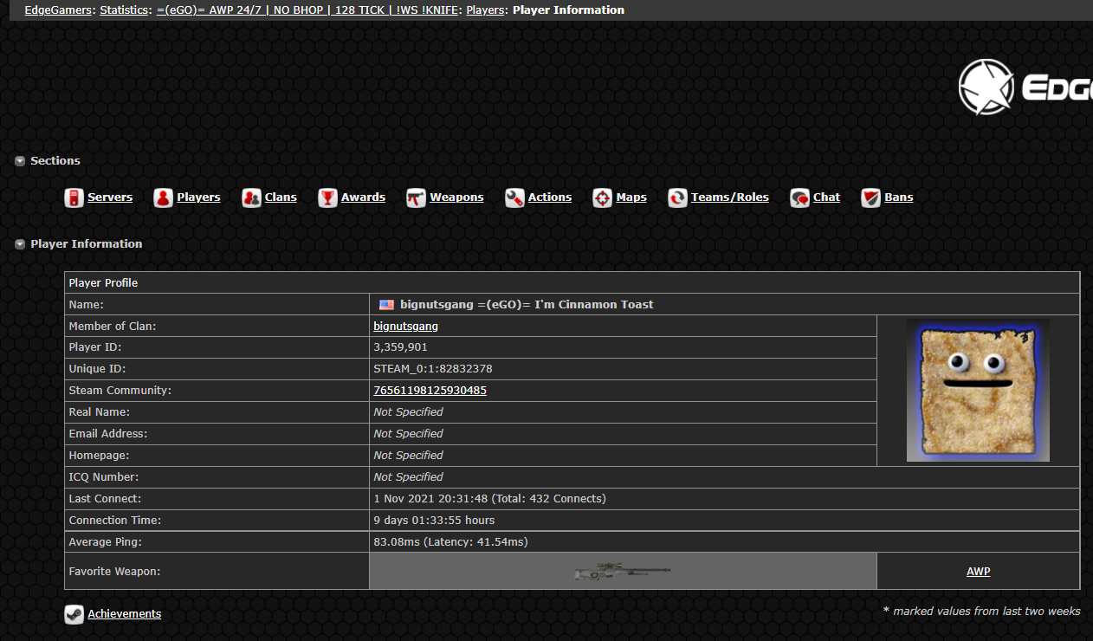Open the bignutsgang clan link
Viewport: 1093px width, 641px height.
point(405,327)
